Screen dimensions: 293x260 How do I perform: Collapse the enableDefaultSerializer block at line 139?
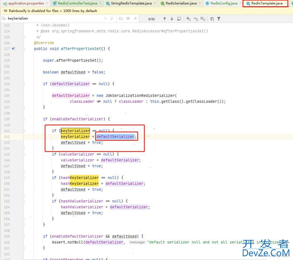click(x=23, y=119)
